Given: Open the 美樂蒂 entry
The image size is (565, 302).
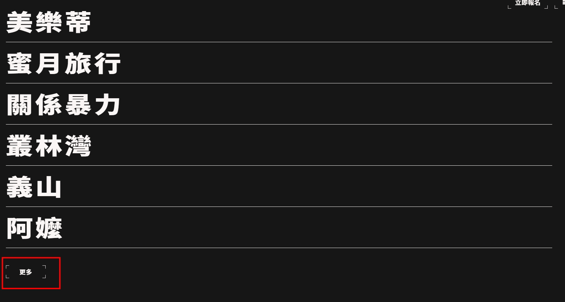Looking at the screenshot, I should pyautogui.click(x=48, y=22).
